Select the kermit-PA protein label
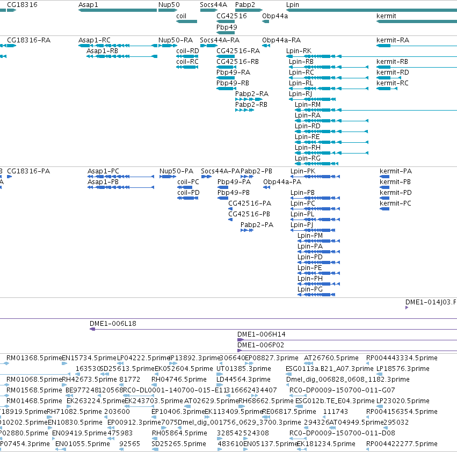The width and height of the screenshot is (457, 452). [x=395, y=171]
